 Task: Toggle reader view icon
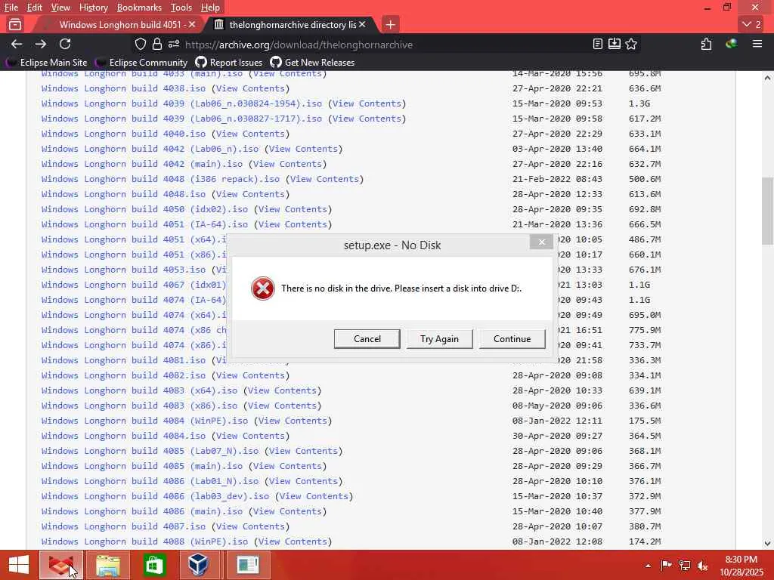[598, 45]
